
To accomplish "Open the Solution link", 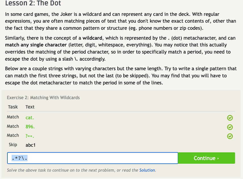I will (x=147, y=170).
